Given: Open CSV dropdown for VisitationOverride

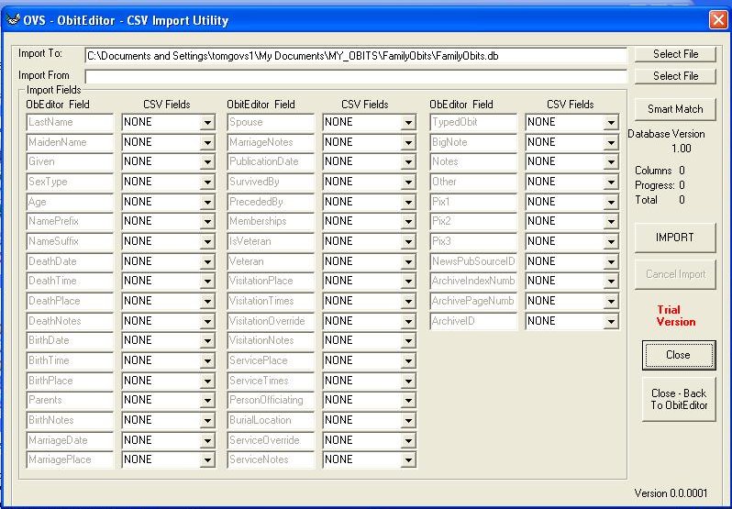Looking at the screenshot, I should click(408, 321).
